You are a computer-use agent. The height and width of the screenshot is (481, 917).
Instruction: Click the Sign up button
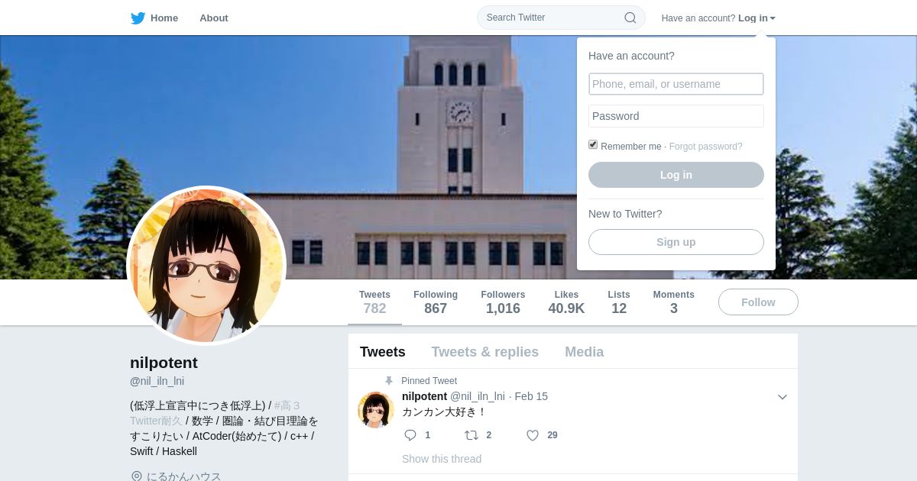point(676,242)
